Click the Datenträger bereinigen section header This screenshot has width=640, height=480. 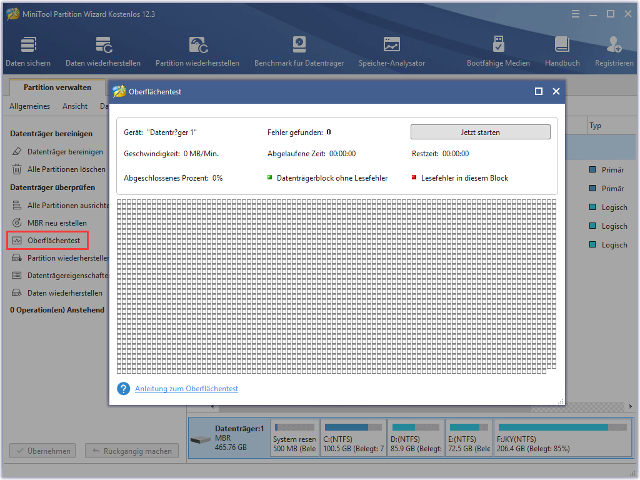click(51, 134)
